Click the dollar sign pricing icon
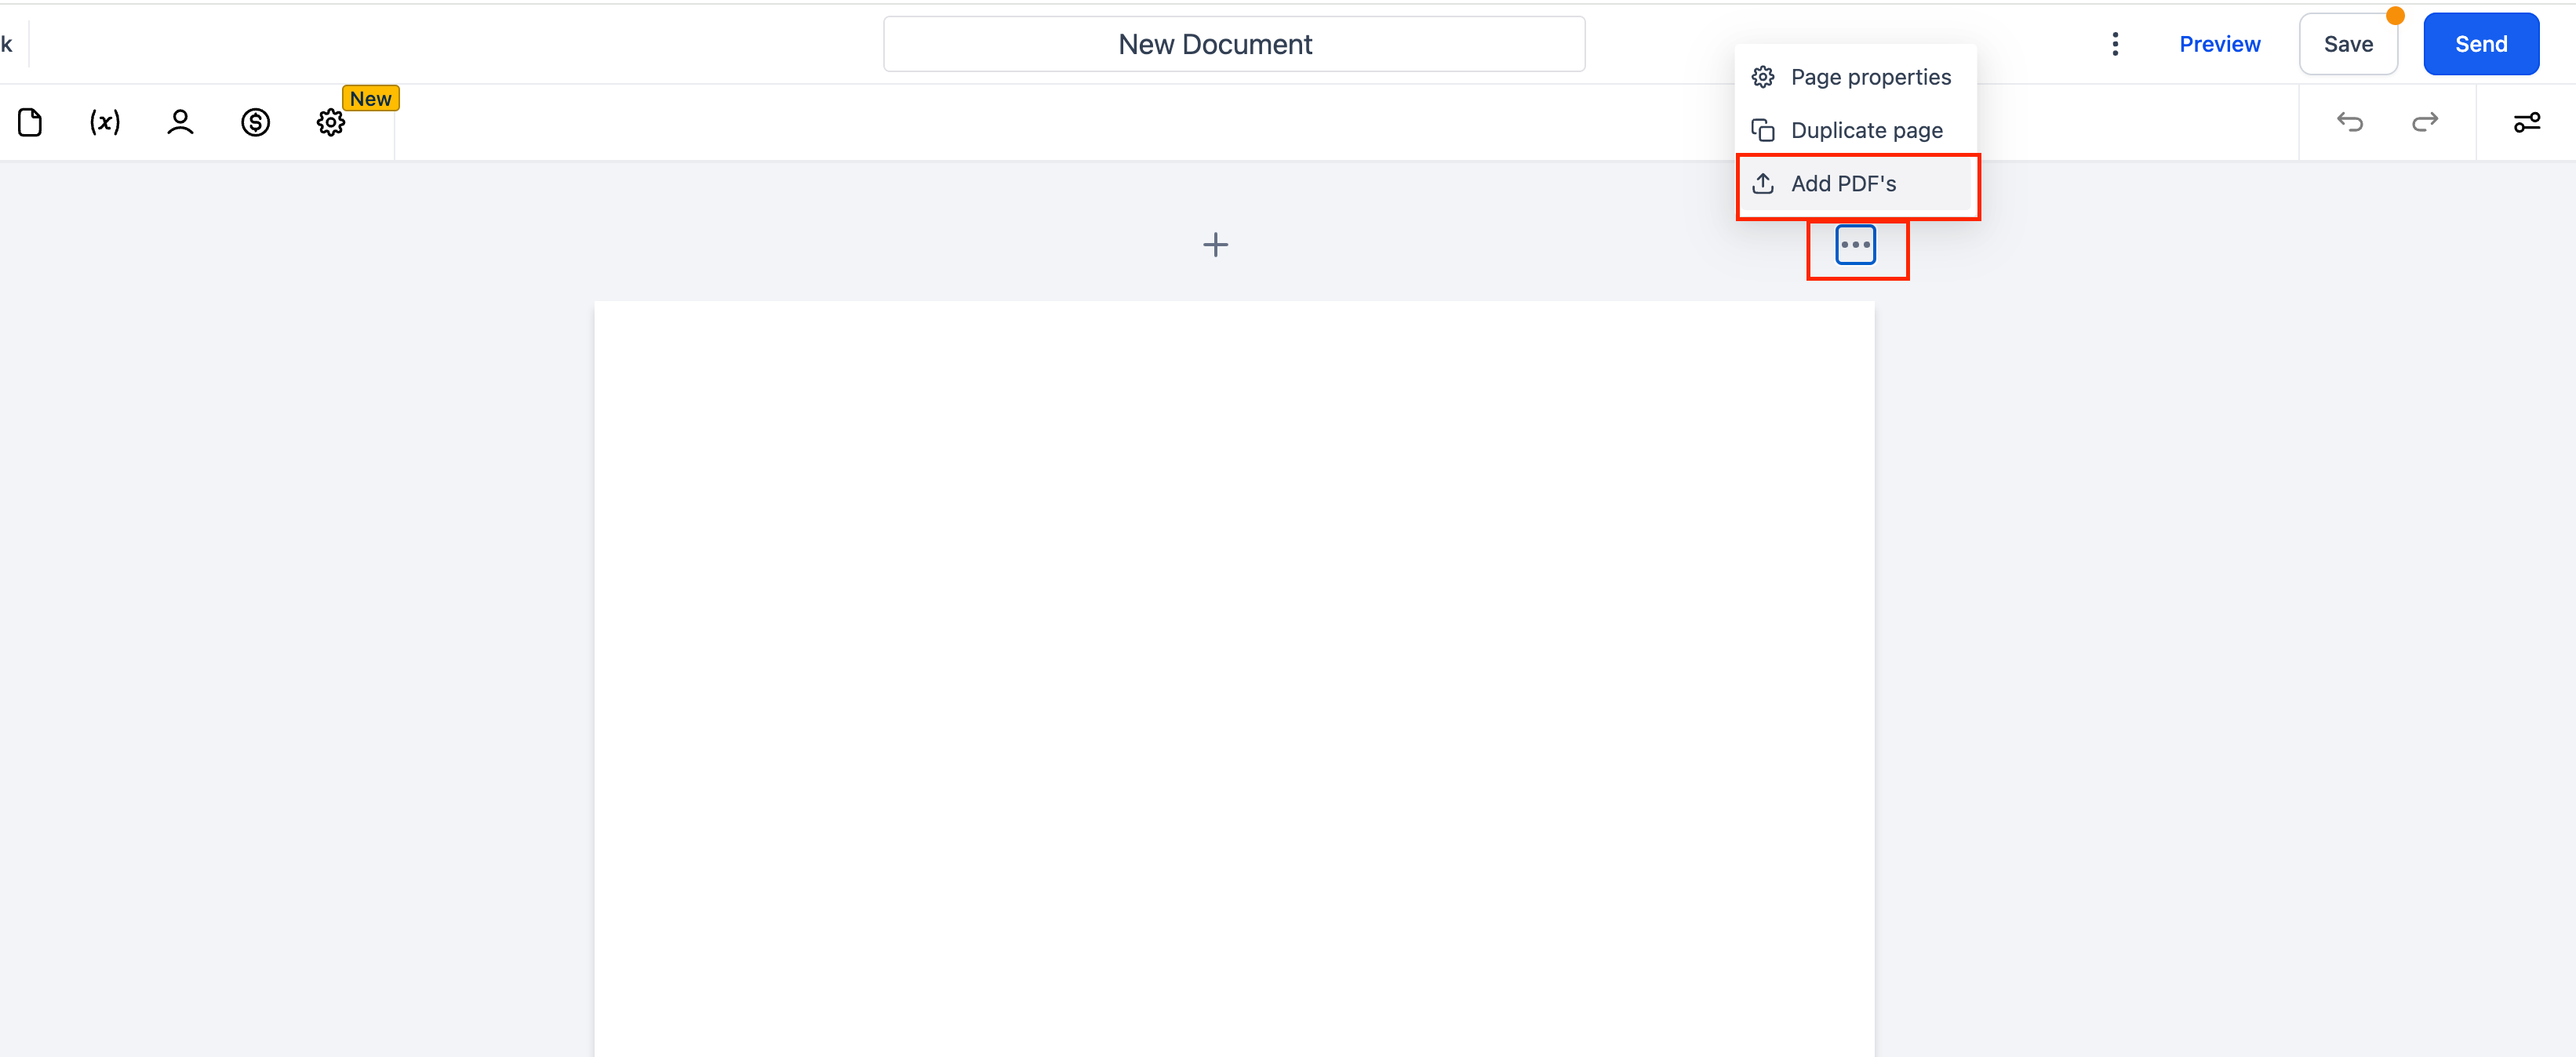The image size is (2576, 1057). coord(255,122)
